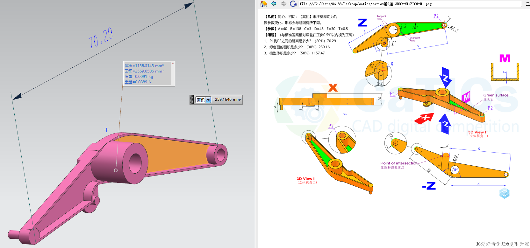This screenshot has width=530, height=248.
Task: Click the file path address bar
Action: click(x=410, y=4)
